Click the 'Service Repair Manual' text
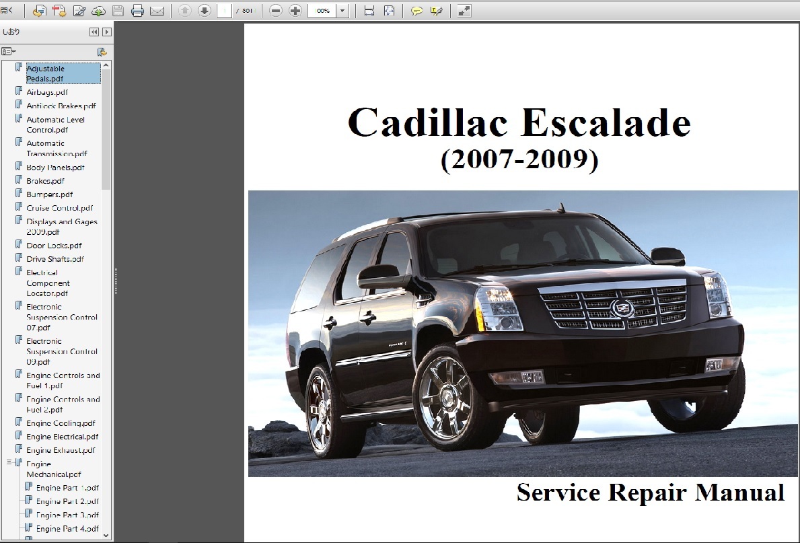800x543 pixels. pyautogui.click(x=651, y=493)
